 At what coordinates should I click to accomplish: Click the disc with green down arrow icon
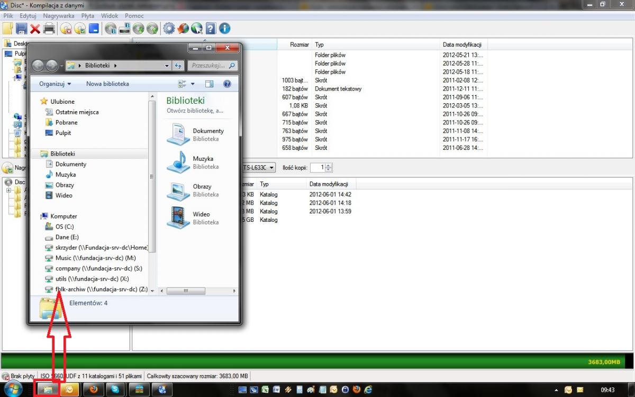tap(138, 29)
